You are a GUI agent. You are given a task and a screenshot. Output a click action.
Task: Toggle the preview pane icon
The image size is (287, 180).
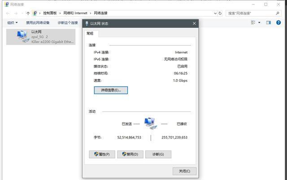(269, 22)
